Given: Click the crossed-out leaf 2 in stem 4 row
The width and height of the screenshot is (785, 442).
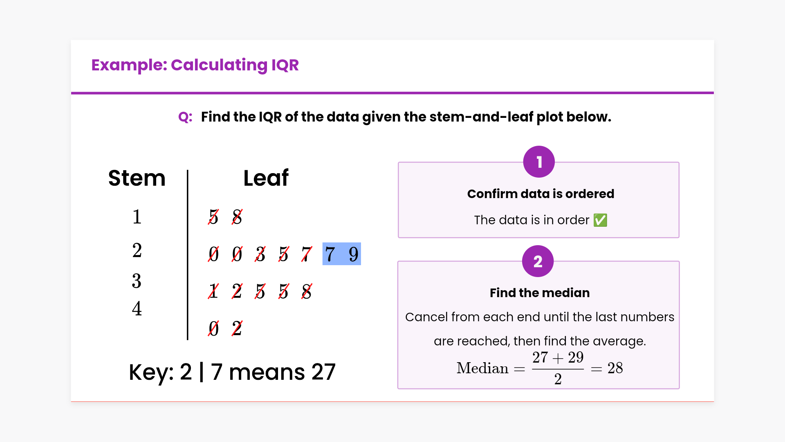Looking at the screenshot, I should coord(237,328).
